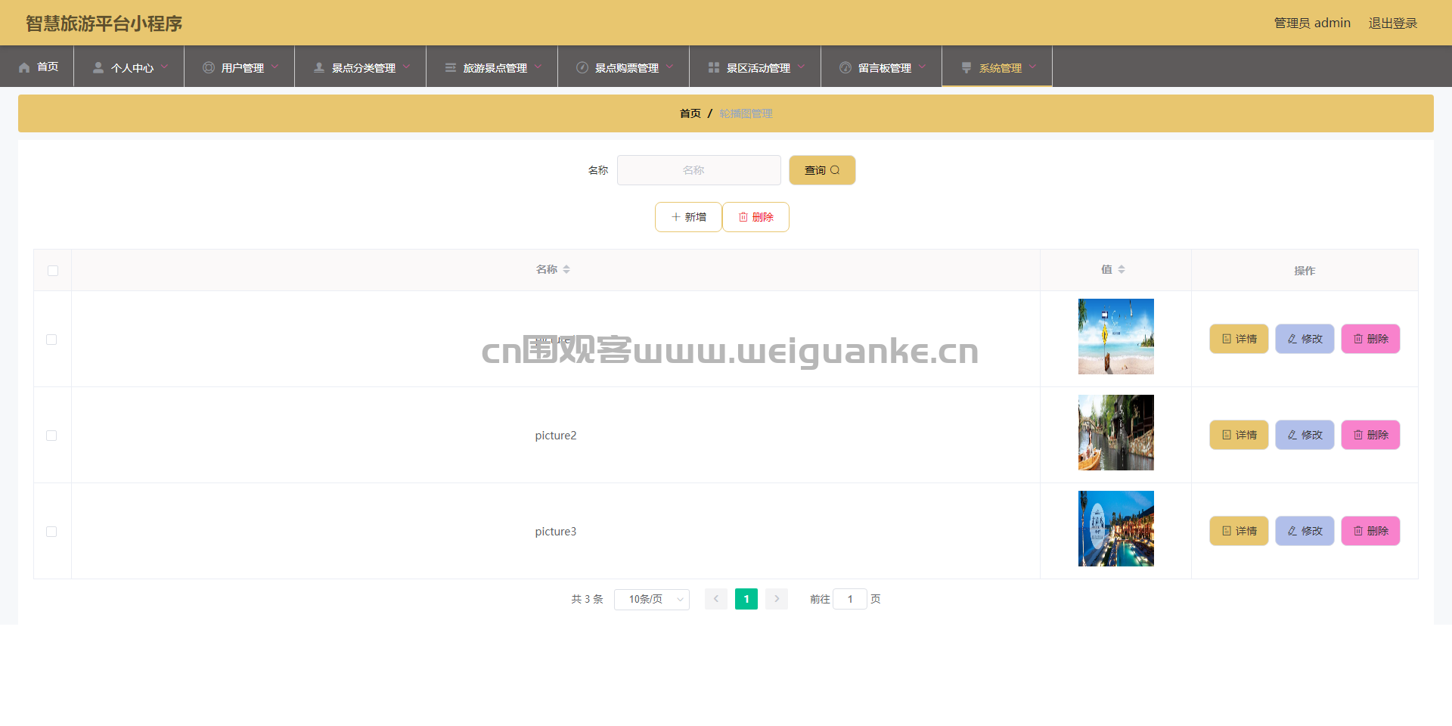
Task: Expand the 景点分类管理 menu chevron
Action: click(406, 67)
